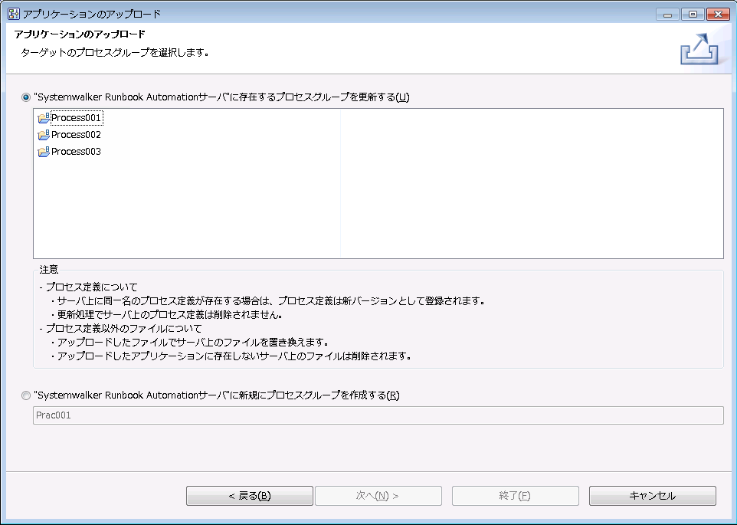Click the プロセス定義について note line
This screenshot has width=737, height=525.
pyautogui.click(x=89, y=287)
